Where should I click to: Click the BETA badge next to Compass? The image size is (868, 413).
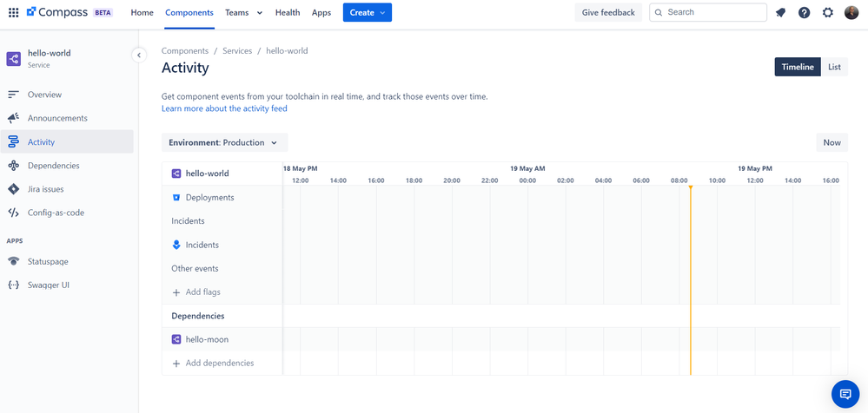pos(102,12)
